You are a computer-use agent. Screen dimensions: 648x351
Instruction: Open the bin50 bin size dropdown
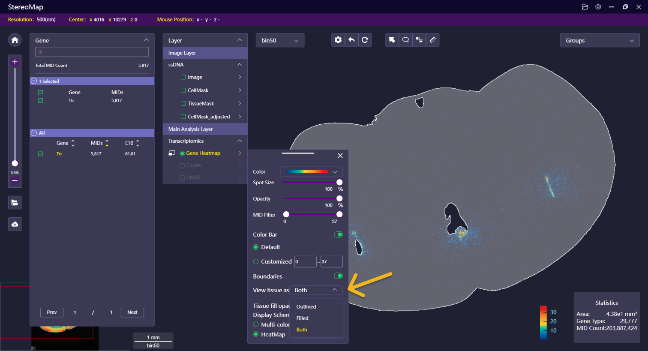[x=280, y=40]
